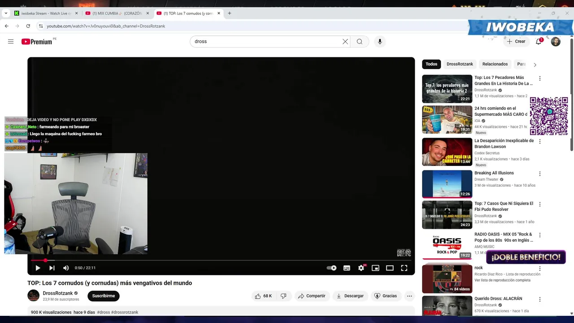Open options for Breaking All Illusions video

(x=540, y=174)
